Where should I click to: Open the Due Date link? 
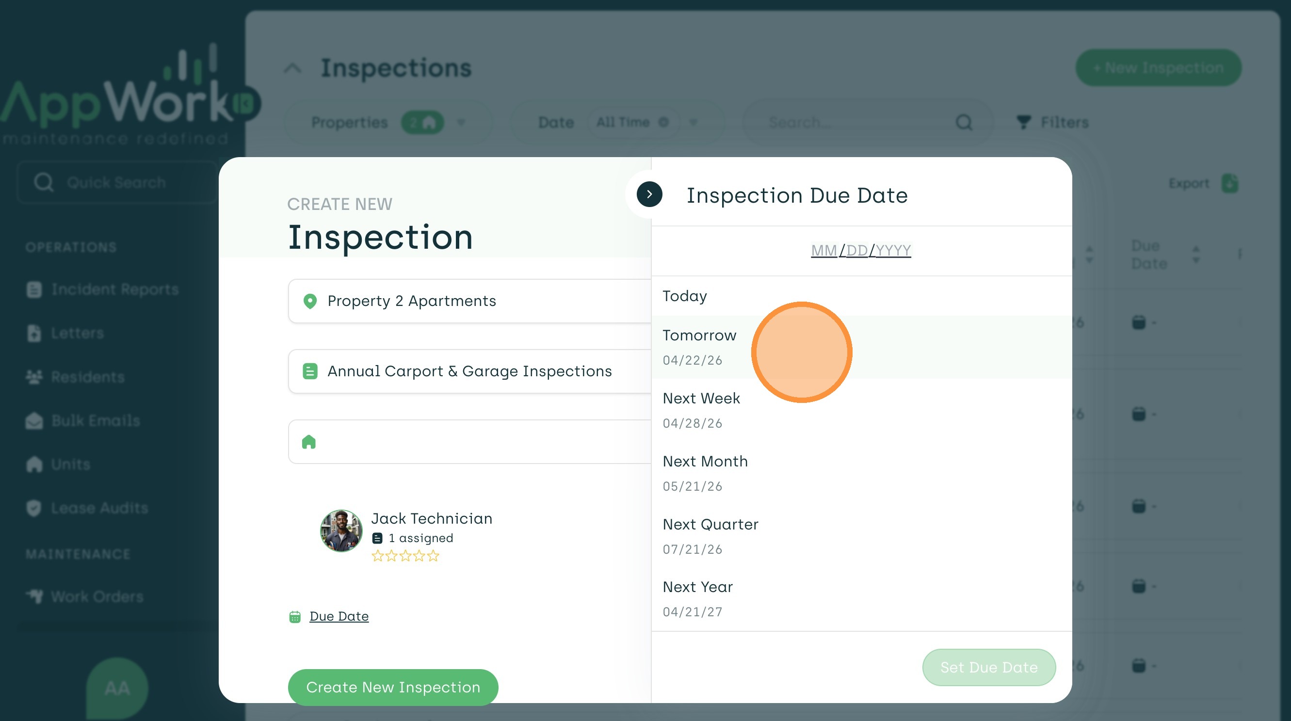(339, 616)
